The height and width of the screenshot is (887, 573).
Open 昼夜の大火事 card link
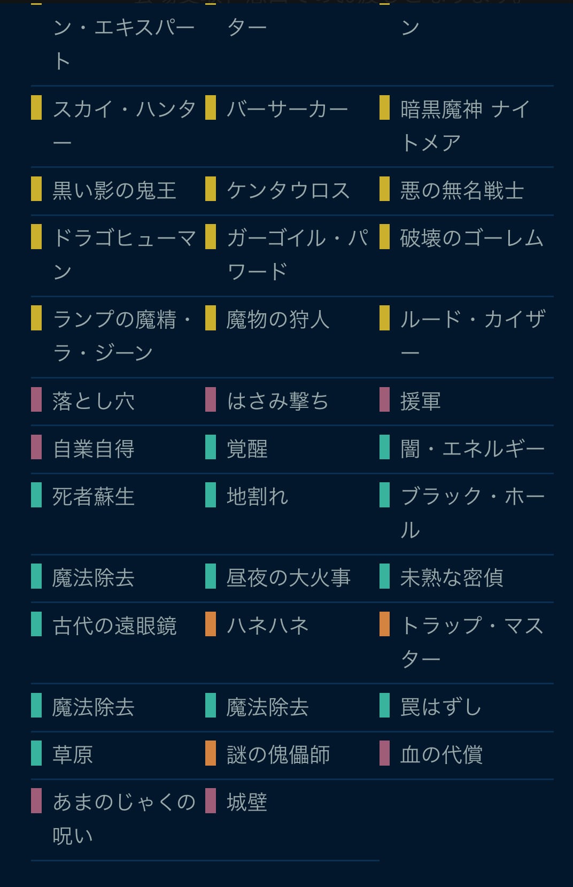pos(288,577)
